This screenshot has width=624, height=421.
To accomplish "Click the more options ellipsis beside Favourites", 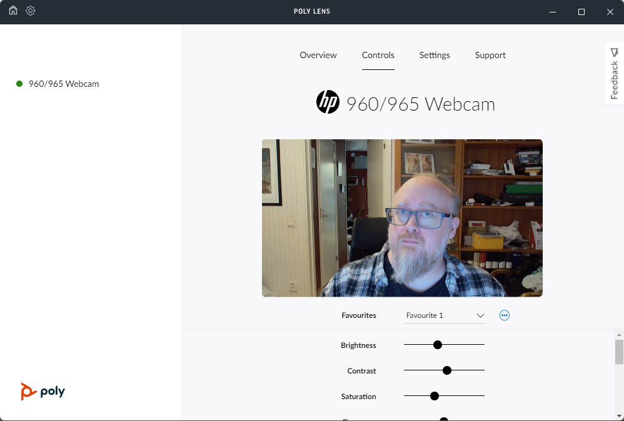I will pos(505,315).
